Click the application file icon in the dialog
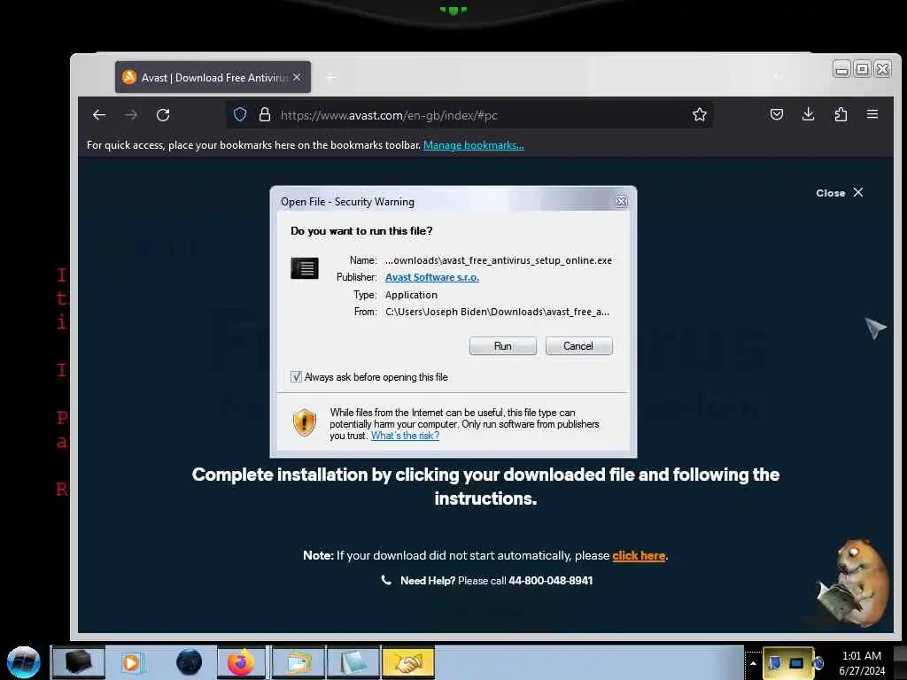Image resolution: width=907 pixels, height=680 pixels. point(305,268)
